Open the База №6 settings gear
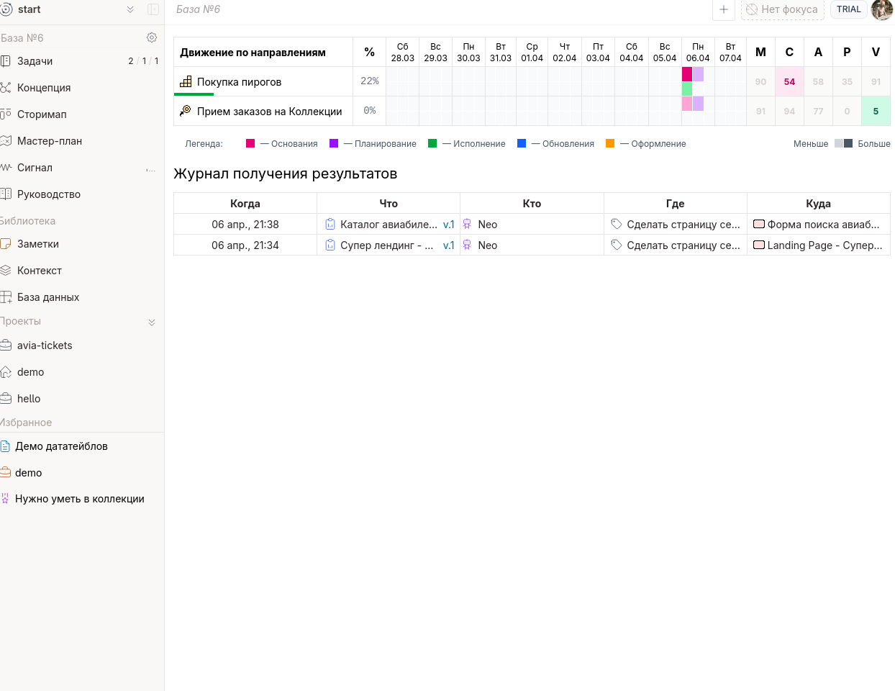 click(152, 37)
